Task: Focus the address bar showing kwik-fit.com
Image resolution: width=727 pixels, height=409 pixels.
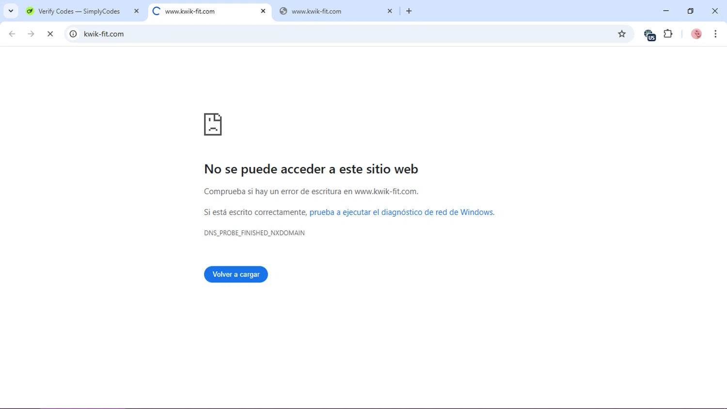Action: click(x=349, y=34)
